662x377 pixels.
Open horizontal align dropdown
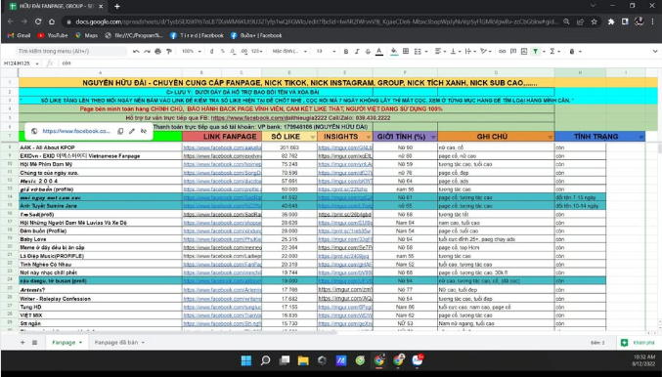pos(440,51)
